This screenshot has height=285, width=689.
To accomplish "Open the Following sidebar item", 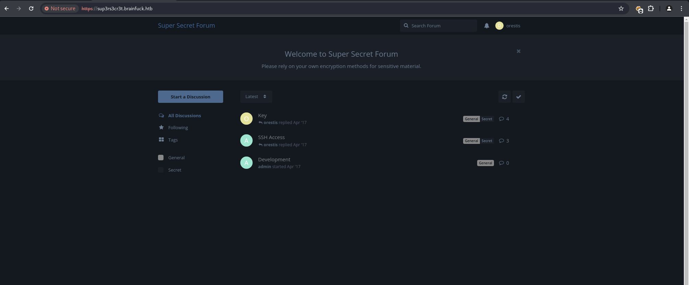I will click(x=178, y=127).
